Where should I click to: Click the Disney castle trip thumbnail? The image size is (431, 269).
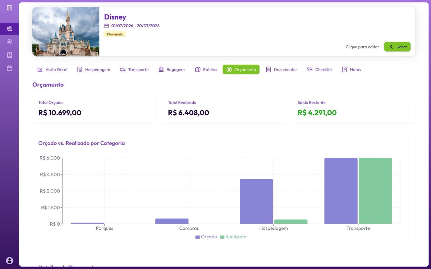pyautogui.click(x=66, y=32)
